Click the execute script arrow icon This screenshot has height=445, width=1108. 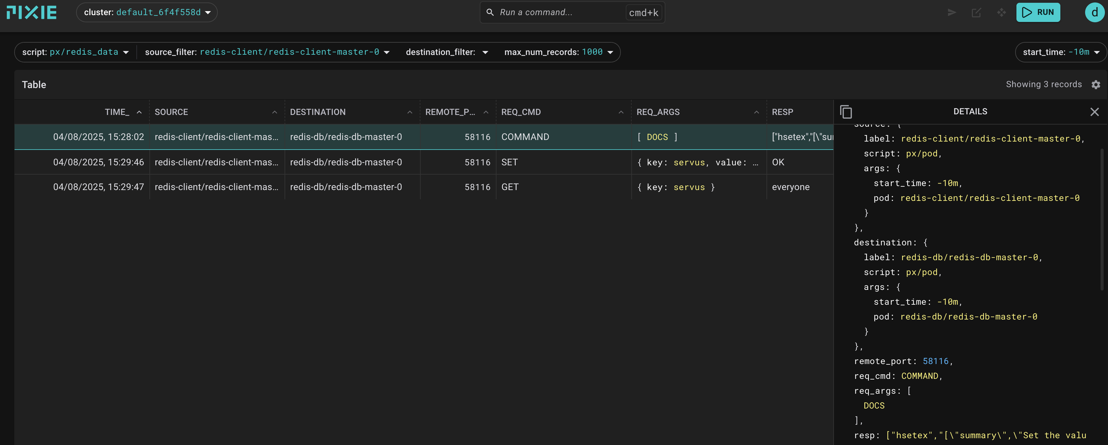coord(952,12)
